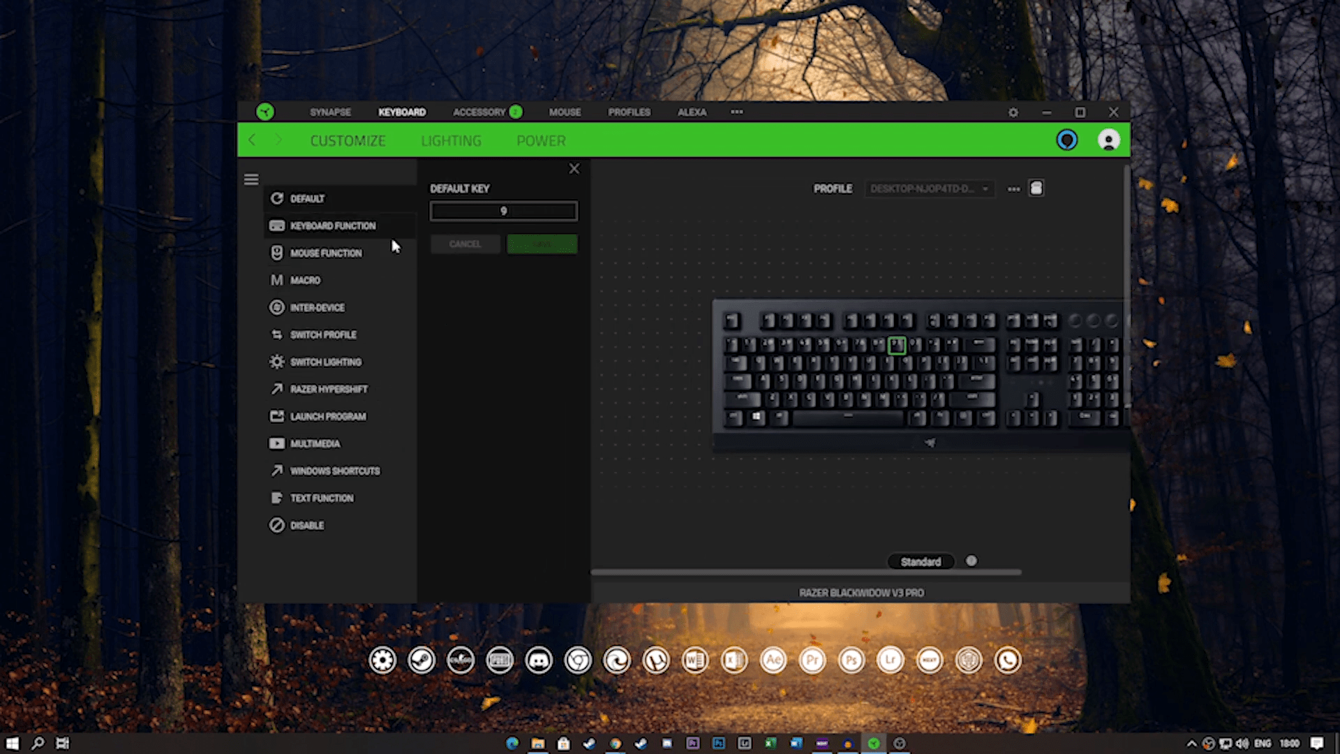Select the Customize sub-tab

348,140
